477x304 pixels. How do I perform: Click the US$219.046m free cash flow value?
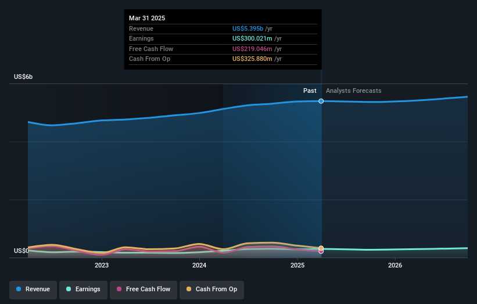coord(252,49)
